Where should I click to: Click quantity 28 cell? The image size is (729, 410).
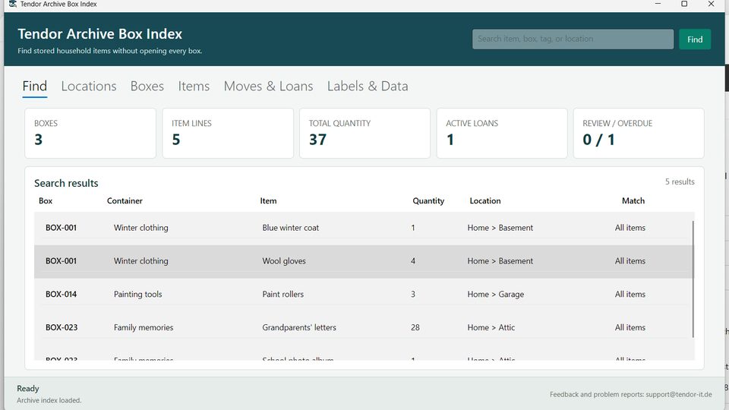pyautogui.click(x=415, y=328)
